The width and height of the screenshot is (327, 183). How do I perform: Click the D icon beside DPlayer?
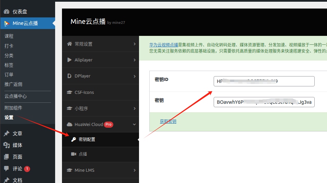(70, 76)
